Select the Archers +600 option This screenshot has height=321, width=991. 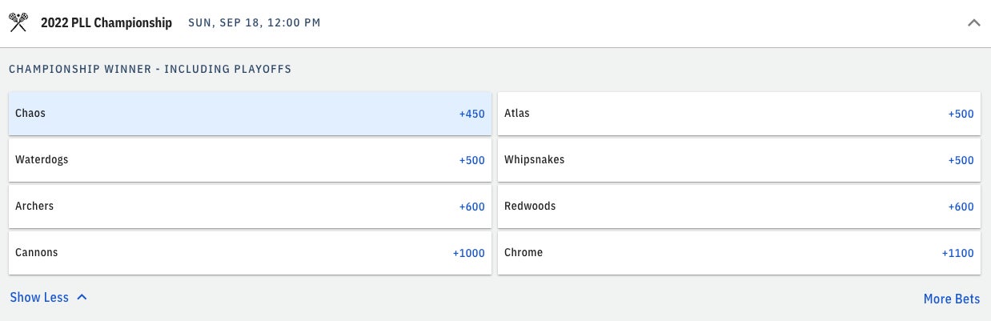250,207
